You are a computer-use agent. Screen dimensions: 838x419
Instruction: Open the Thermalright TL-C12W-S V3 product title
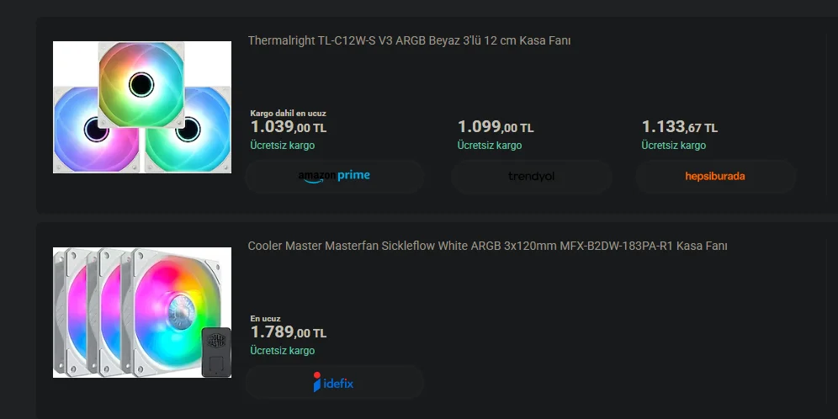coord(409,40)
